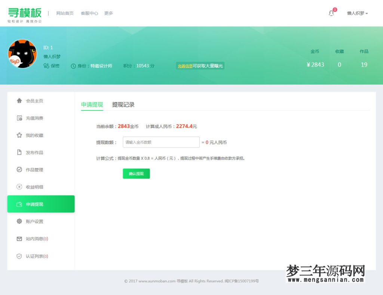This screenshot has width=383, height=295.
Task: View 收益明细 earnings details
Action: (34, 187)
